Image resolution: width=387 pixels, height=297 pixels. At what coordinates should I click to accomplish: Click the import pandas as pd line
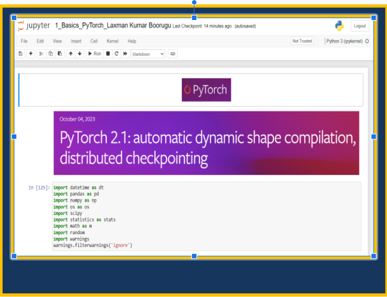[76, 194]
